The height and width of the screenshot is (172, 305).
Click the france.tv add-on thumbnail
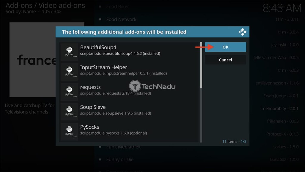33,60
